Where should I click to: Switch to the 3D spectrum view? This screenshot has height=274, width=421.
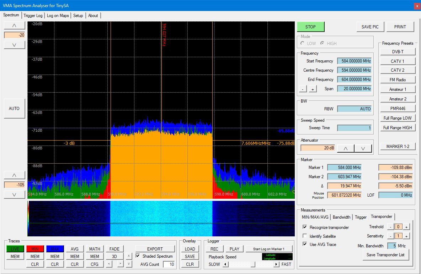(114, 256)
